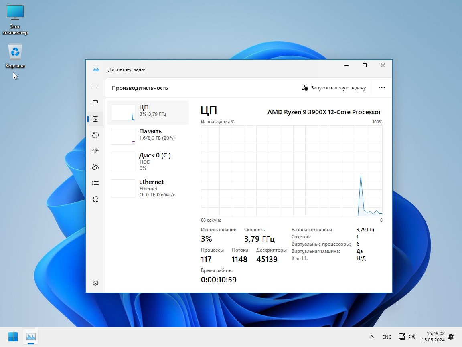Switch keyboard layout from ENG indicator
Image resolution: width=462 pixels, height=347 pixels.
tap(387, 337)
